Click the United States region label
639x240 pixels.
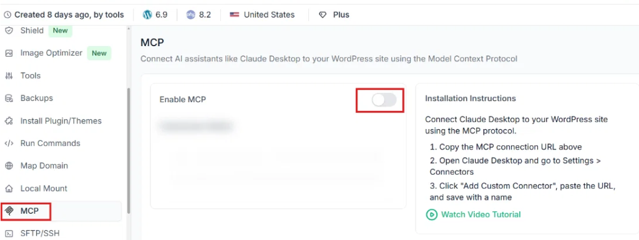[269, 14]
